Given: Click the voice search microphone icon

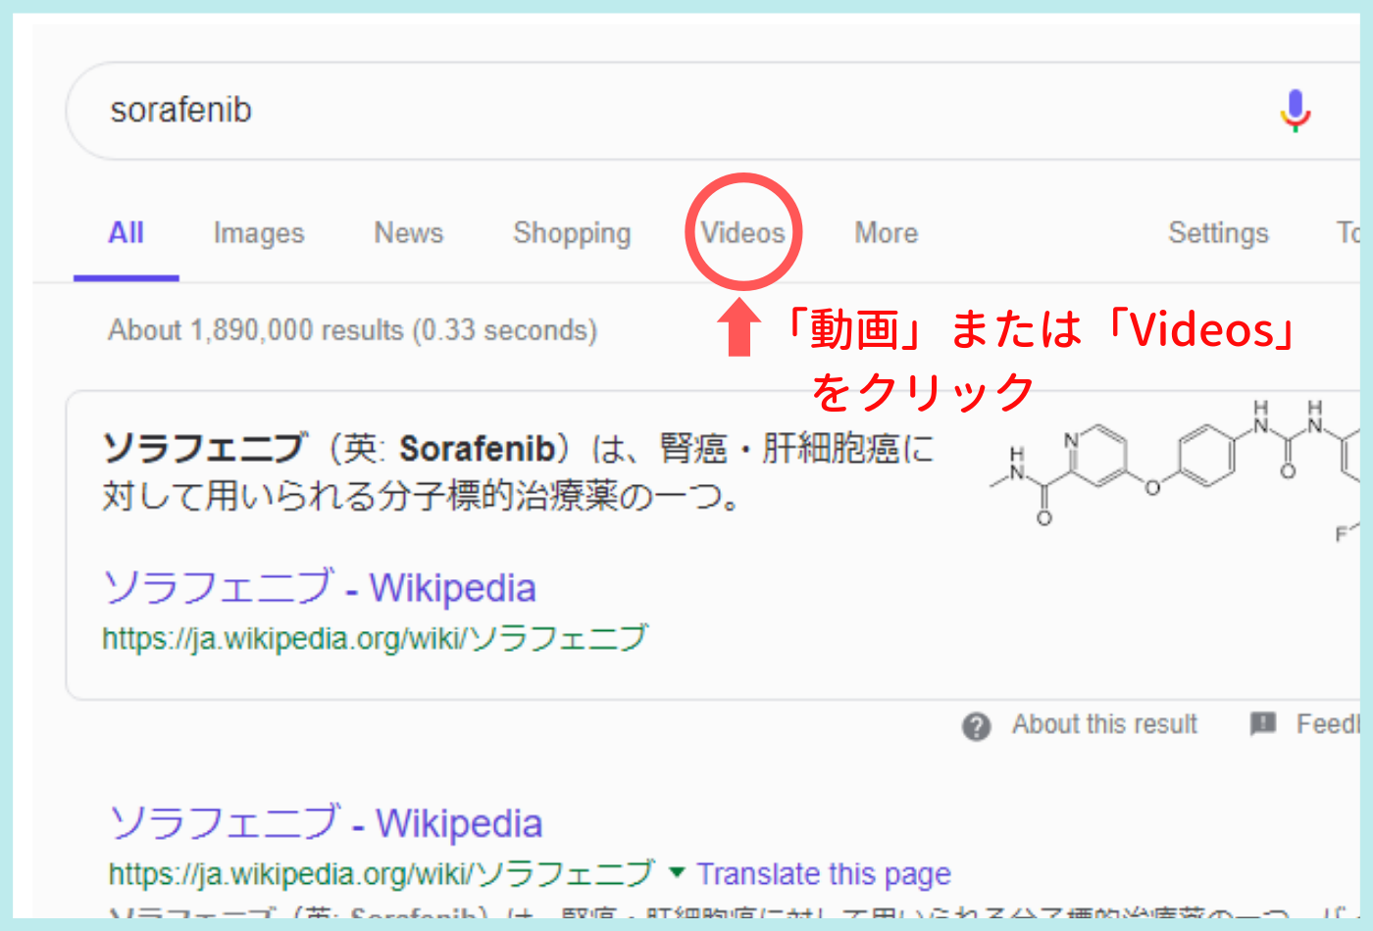Looking at the screenshot, I should point(1295,111).
